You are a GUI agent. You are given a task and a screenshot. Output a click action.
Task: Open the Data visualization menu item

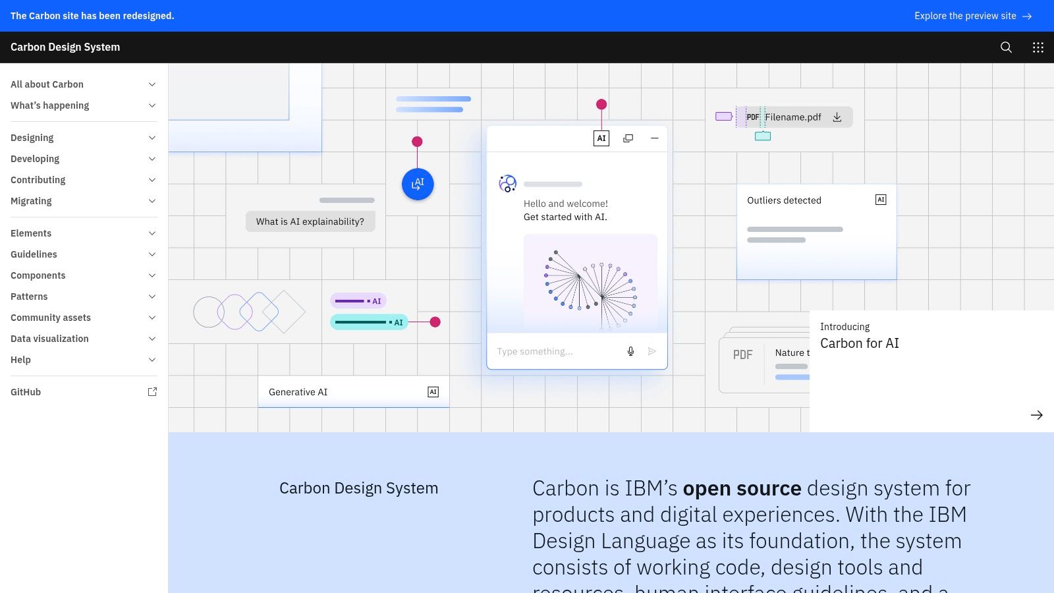(84, 339)
